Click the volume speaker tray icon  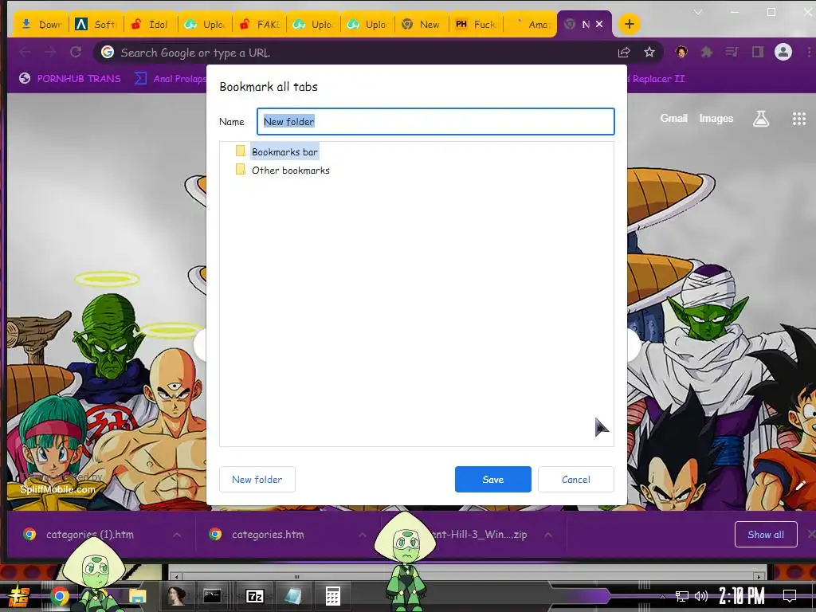(x=701, y=596)
